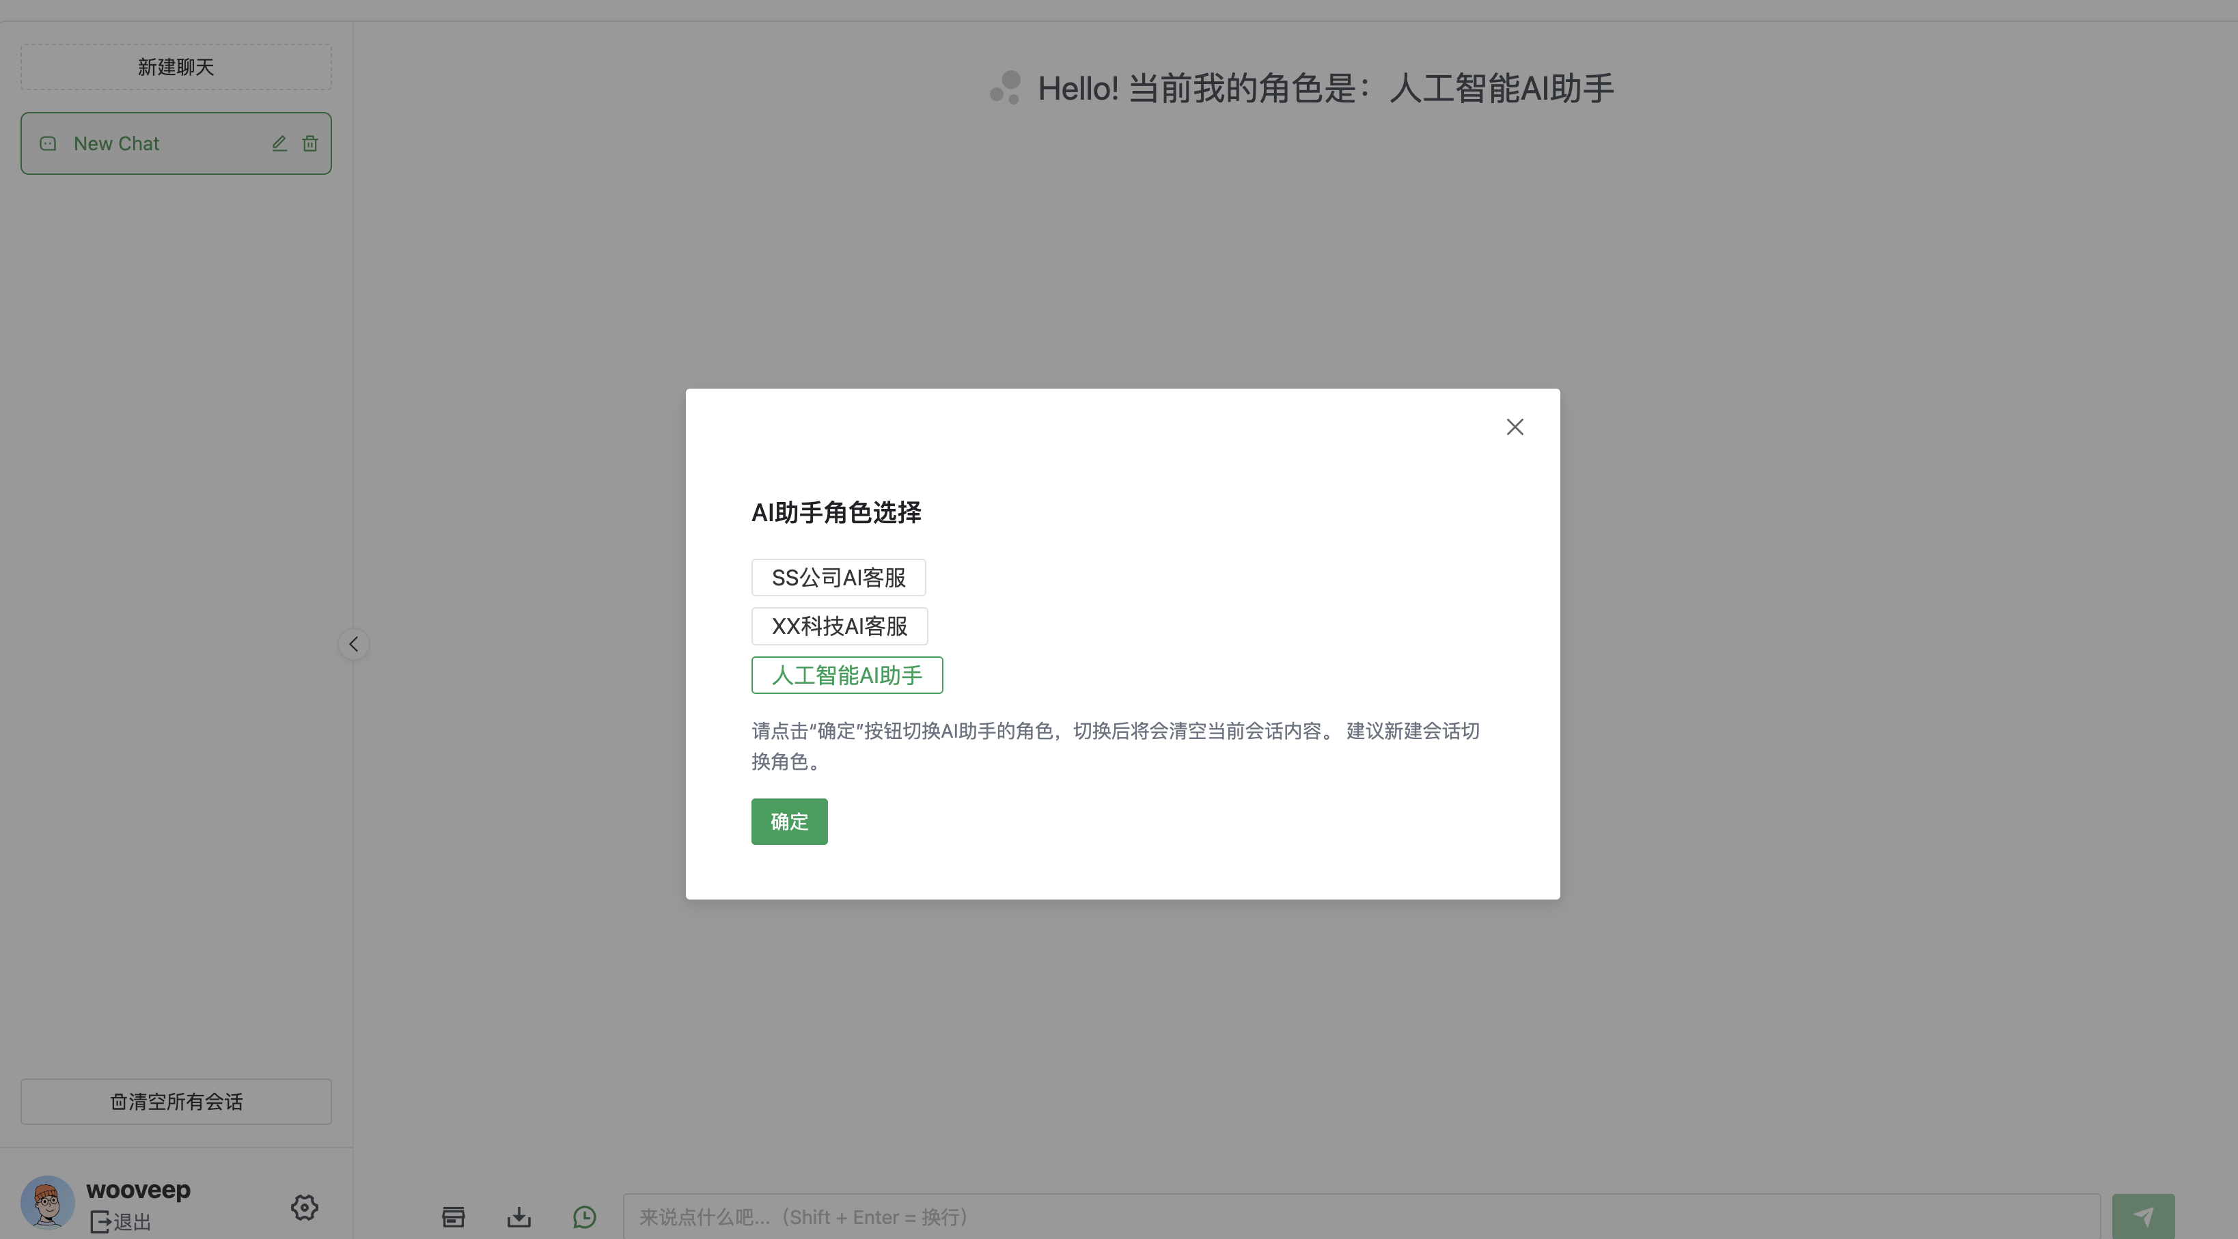Click the clear all chats bin icon
The width and height of the screenshot is (2238, 1239).
[118, 1100]
